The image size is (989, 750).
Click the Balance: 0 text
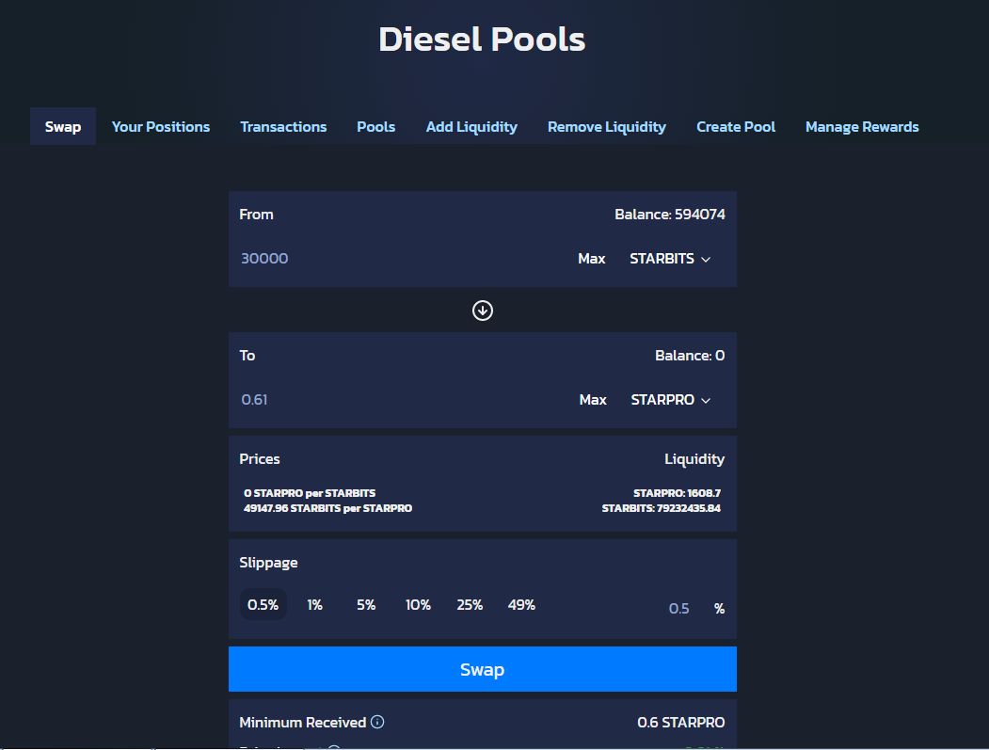(690, 356)
